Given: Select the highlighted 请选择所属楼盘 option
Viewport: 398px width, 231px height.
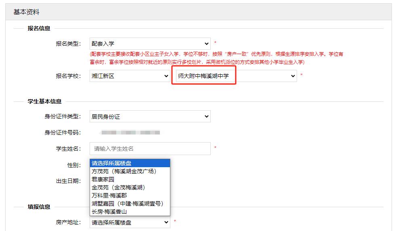Looking at the screenshot, I should [130, 163].
